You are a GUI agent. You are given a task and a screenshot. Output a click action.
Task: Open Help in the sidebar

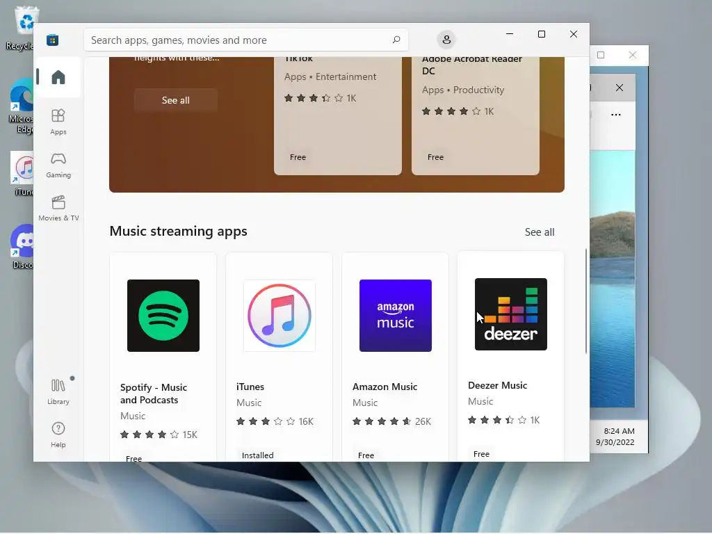[x=58, y=435]
